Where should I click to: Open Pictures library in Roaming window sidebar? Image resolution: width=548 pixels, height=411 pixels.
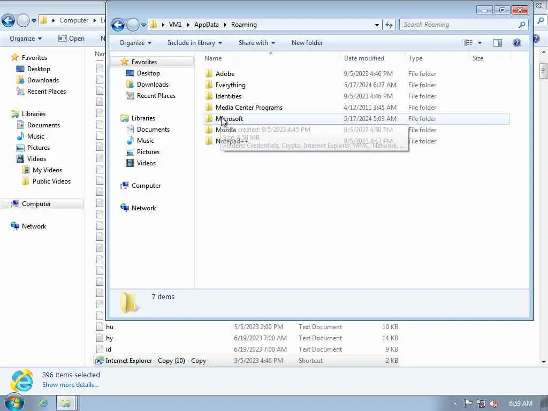148,151
